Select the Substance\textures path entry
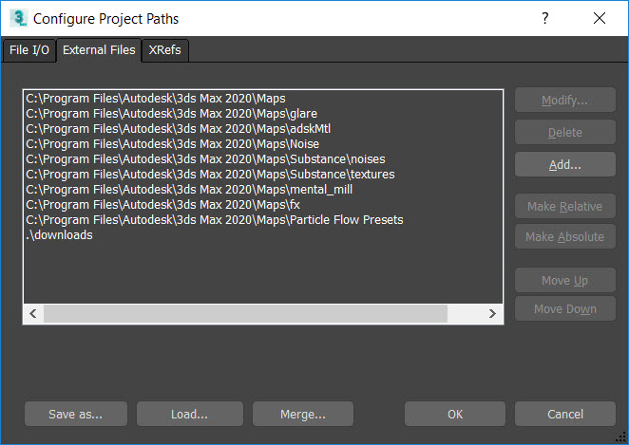The height and width of the screenshot is (445, 629). coord(210,174)
